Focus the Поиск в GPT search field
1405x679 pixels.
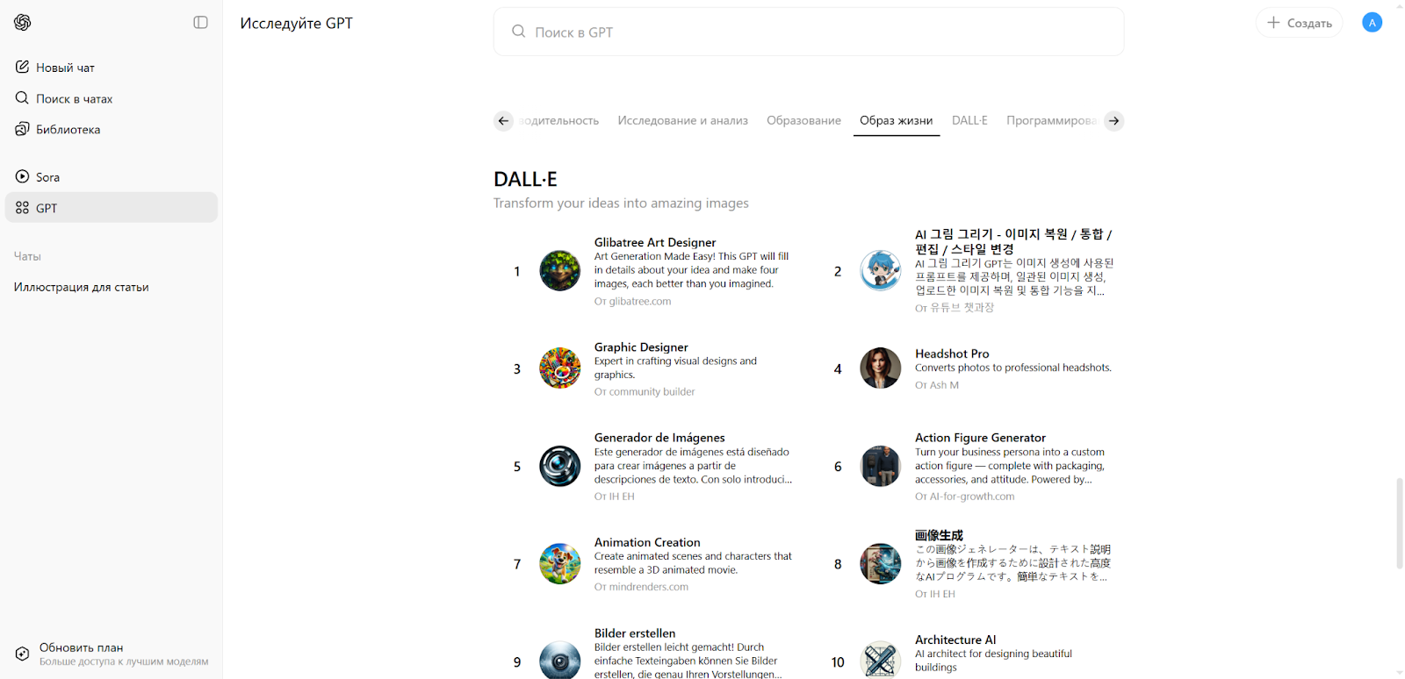(808, 32)
